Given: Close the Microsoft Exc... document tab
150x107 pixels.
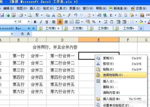Looking at the screenshot, I should 33,28.
